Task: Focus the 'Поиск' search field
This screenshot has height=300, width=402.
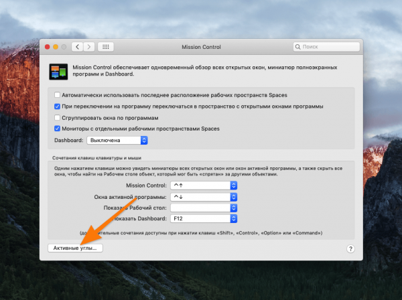Action: pos(327,47)
